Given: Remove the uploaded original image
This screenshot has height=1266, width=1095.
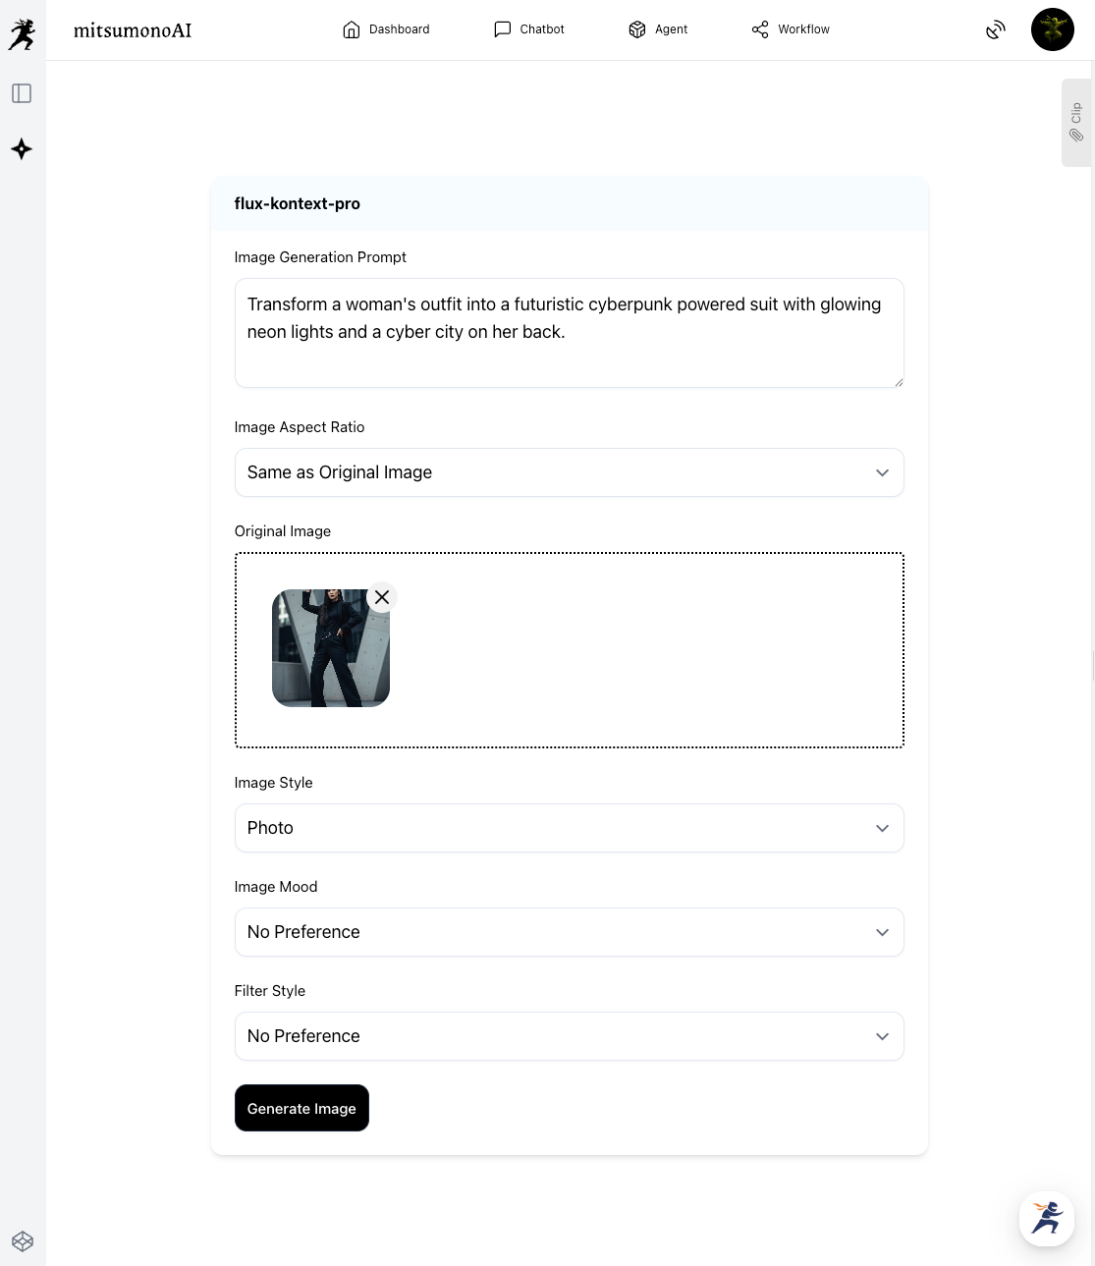Looking at the screenshot, I should 382,597.
